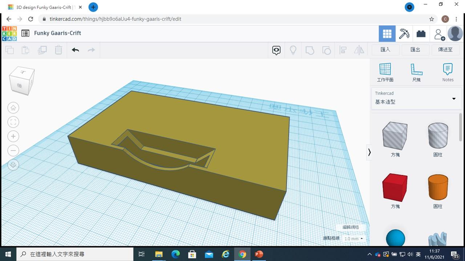Open Chrome menu three dots
The width and height of the screenshot is (465, 261).
[456, 19]
